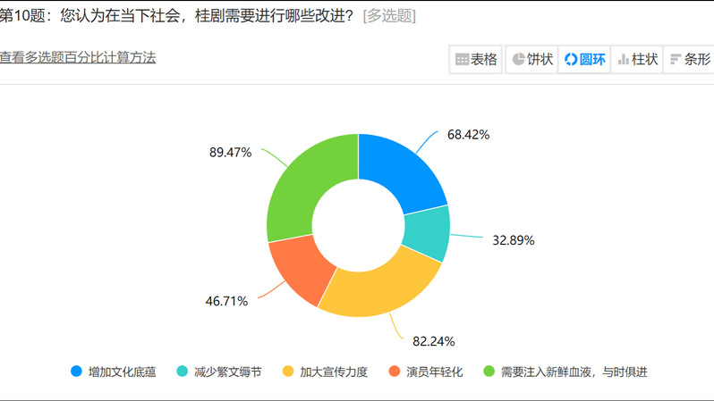Toggle the 减少繁文缛节 legend teal dot
The height and width of the screenshot is (401, 714).
183,371
